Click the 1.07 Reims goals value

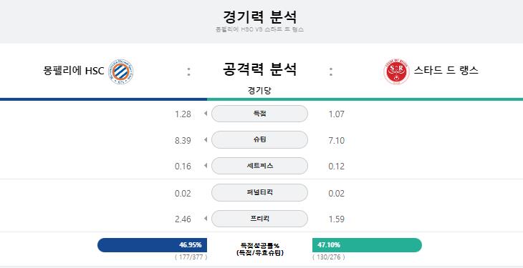tap(336, 114)
